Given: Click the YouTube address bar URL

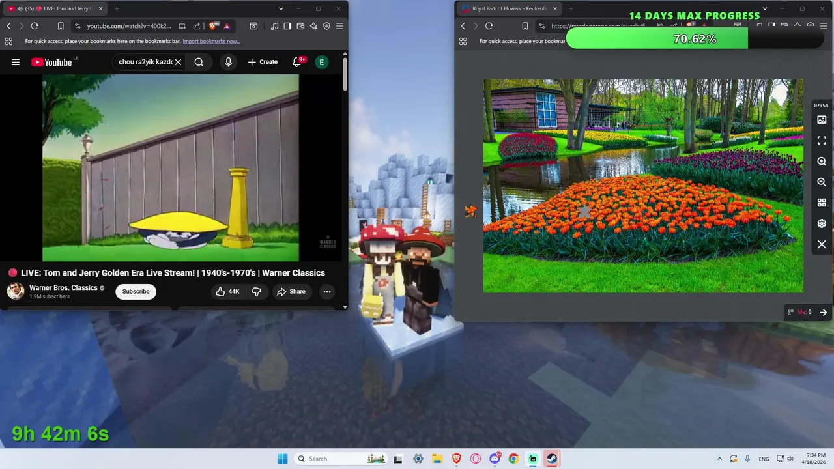Looking at the screenshot, I should coord(129,26).
